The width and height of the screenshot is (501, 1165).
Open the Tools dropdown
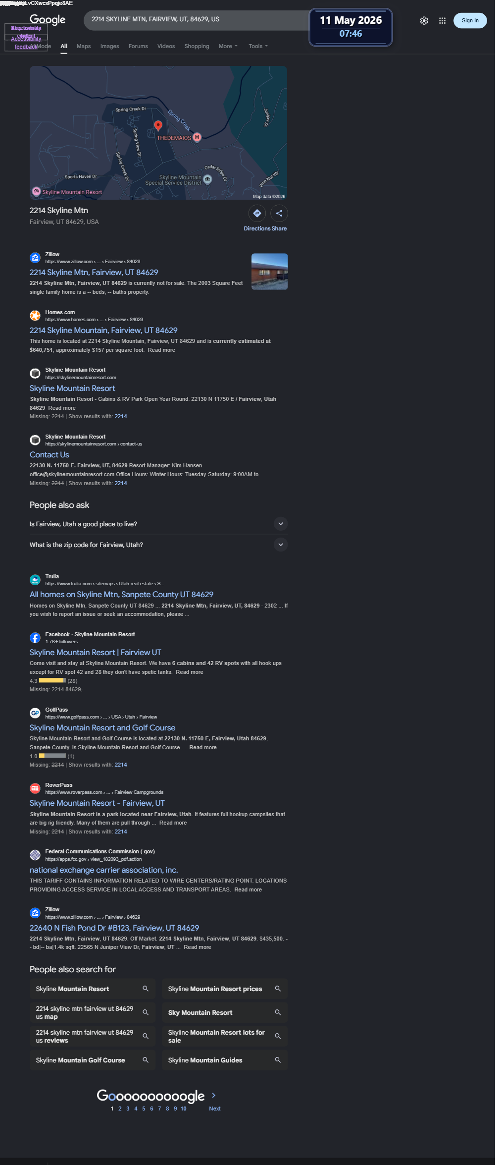pos(258,46)
